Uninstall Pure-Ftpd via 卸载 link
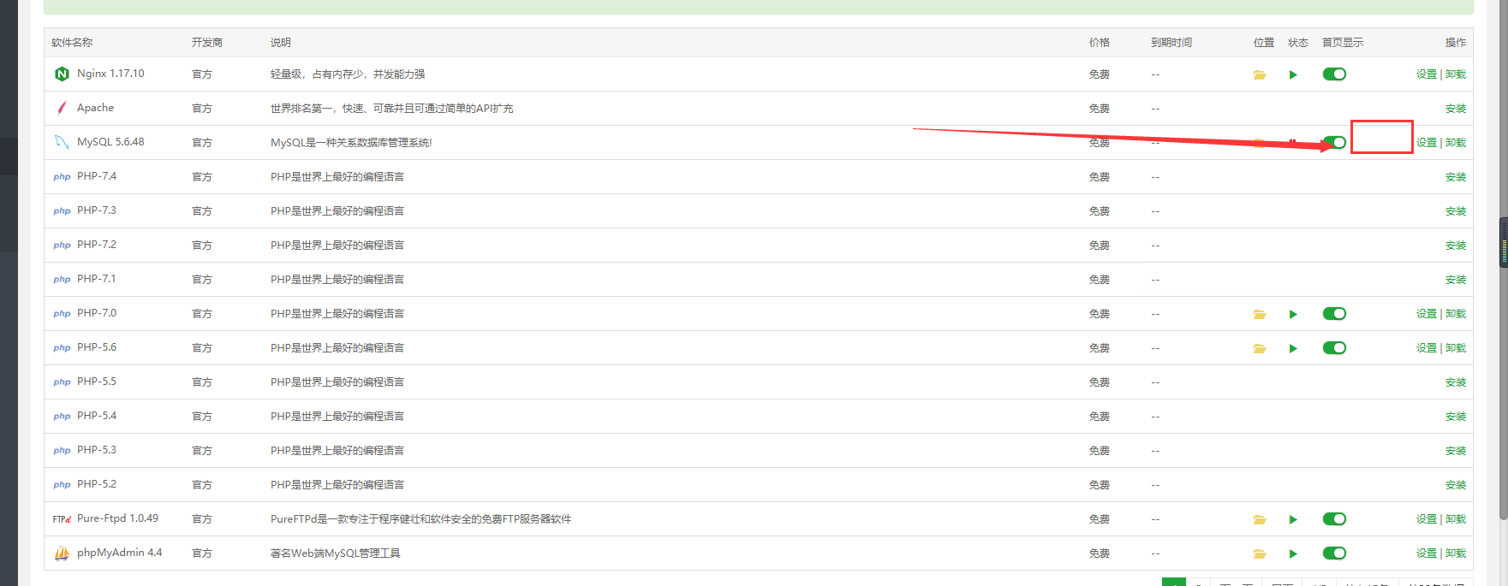1508x586 pixels. coord(1456,519)
